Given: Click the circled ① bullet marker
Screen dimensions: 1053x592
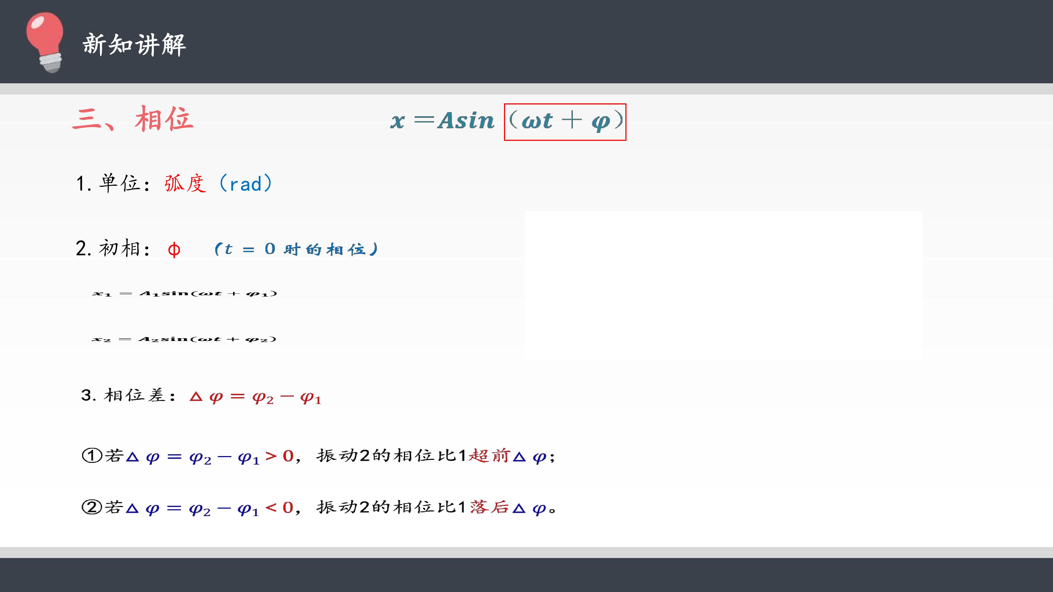Looking at the screenshot, I should (x=92, y=455).
